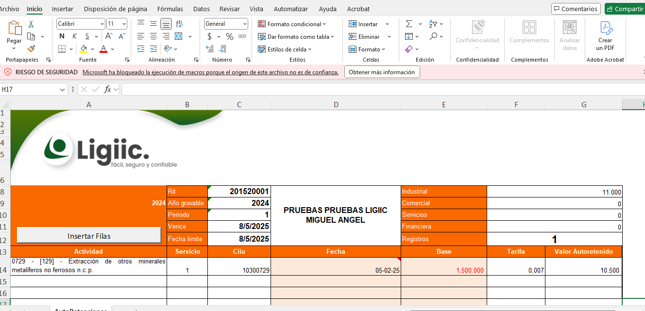Image resolution: width=645 pixels, height=311 pixels.
Task: Open Formato condicional menu
Action: (292, 24)
